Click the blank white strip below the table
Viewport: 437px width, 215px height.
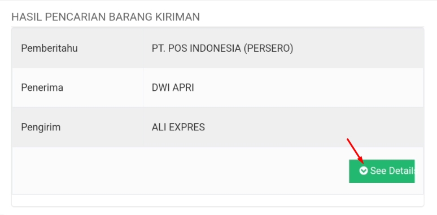218,200
